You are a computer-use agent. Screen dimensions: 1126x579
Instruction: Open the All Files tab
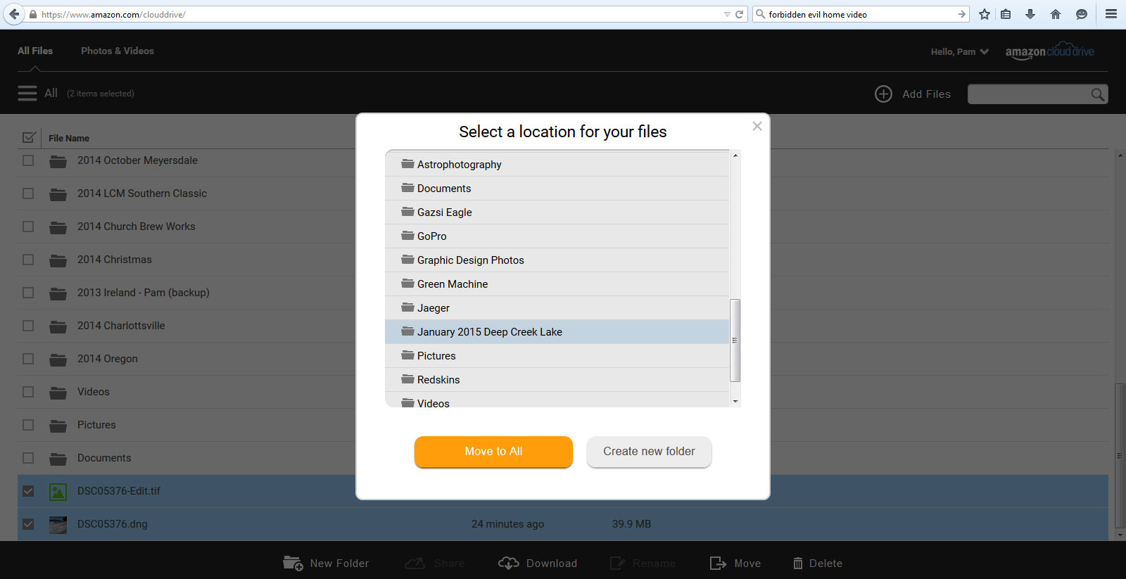coord(35,51)
